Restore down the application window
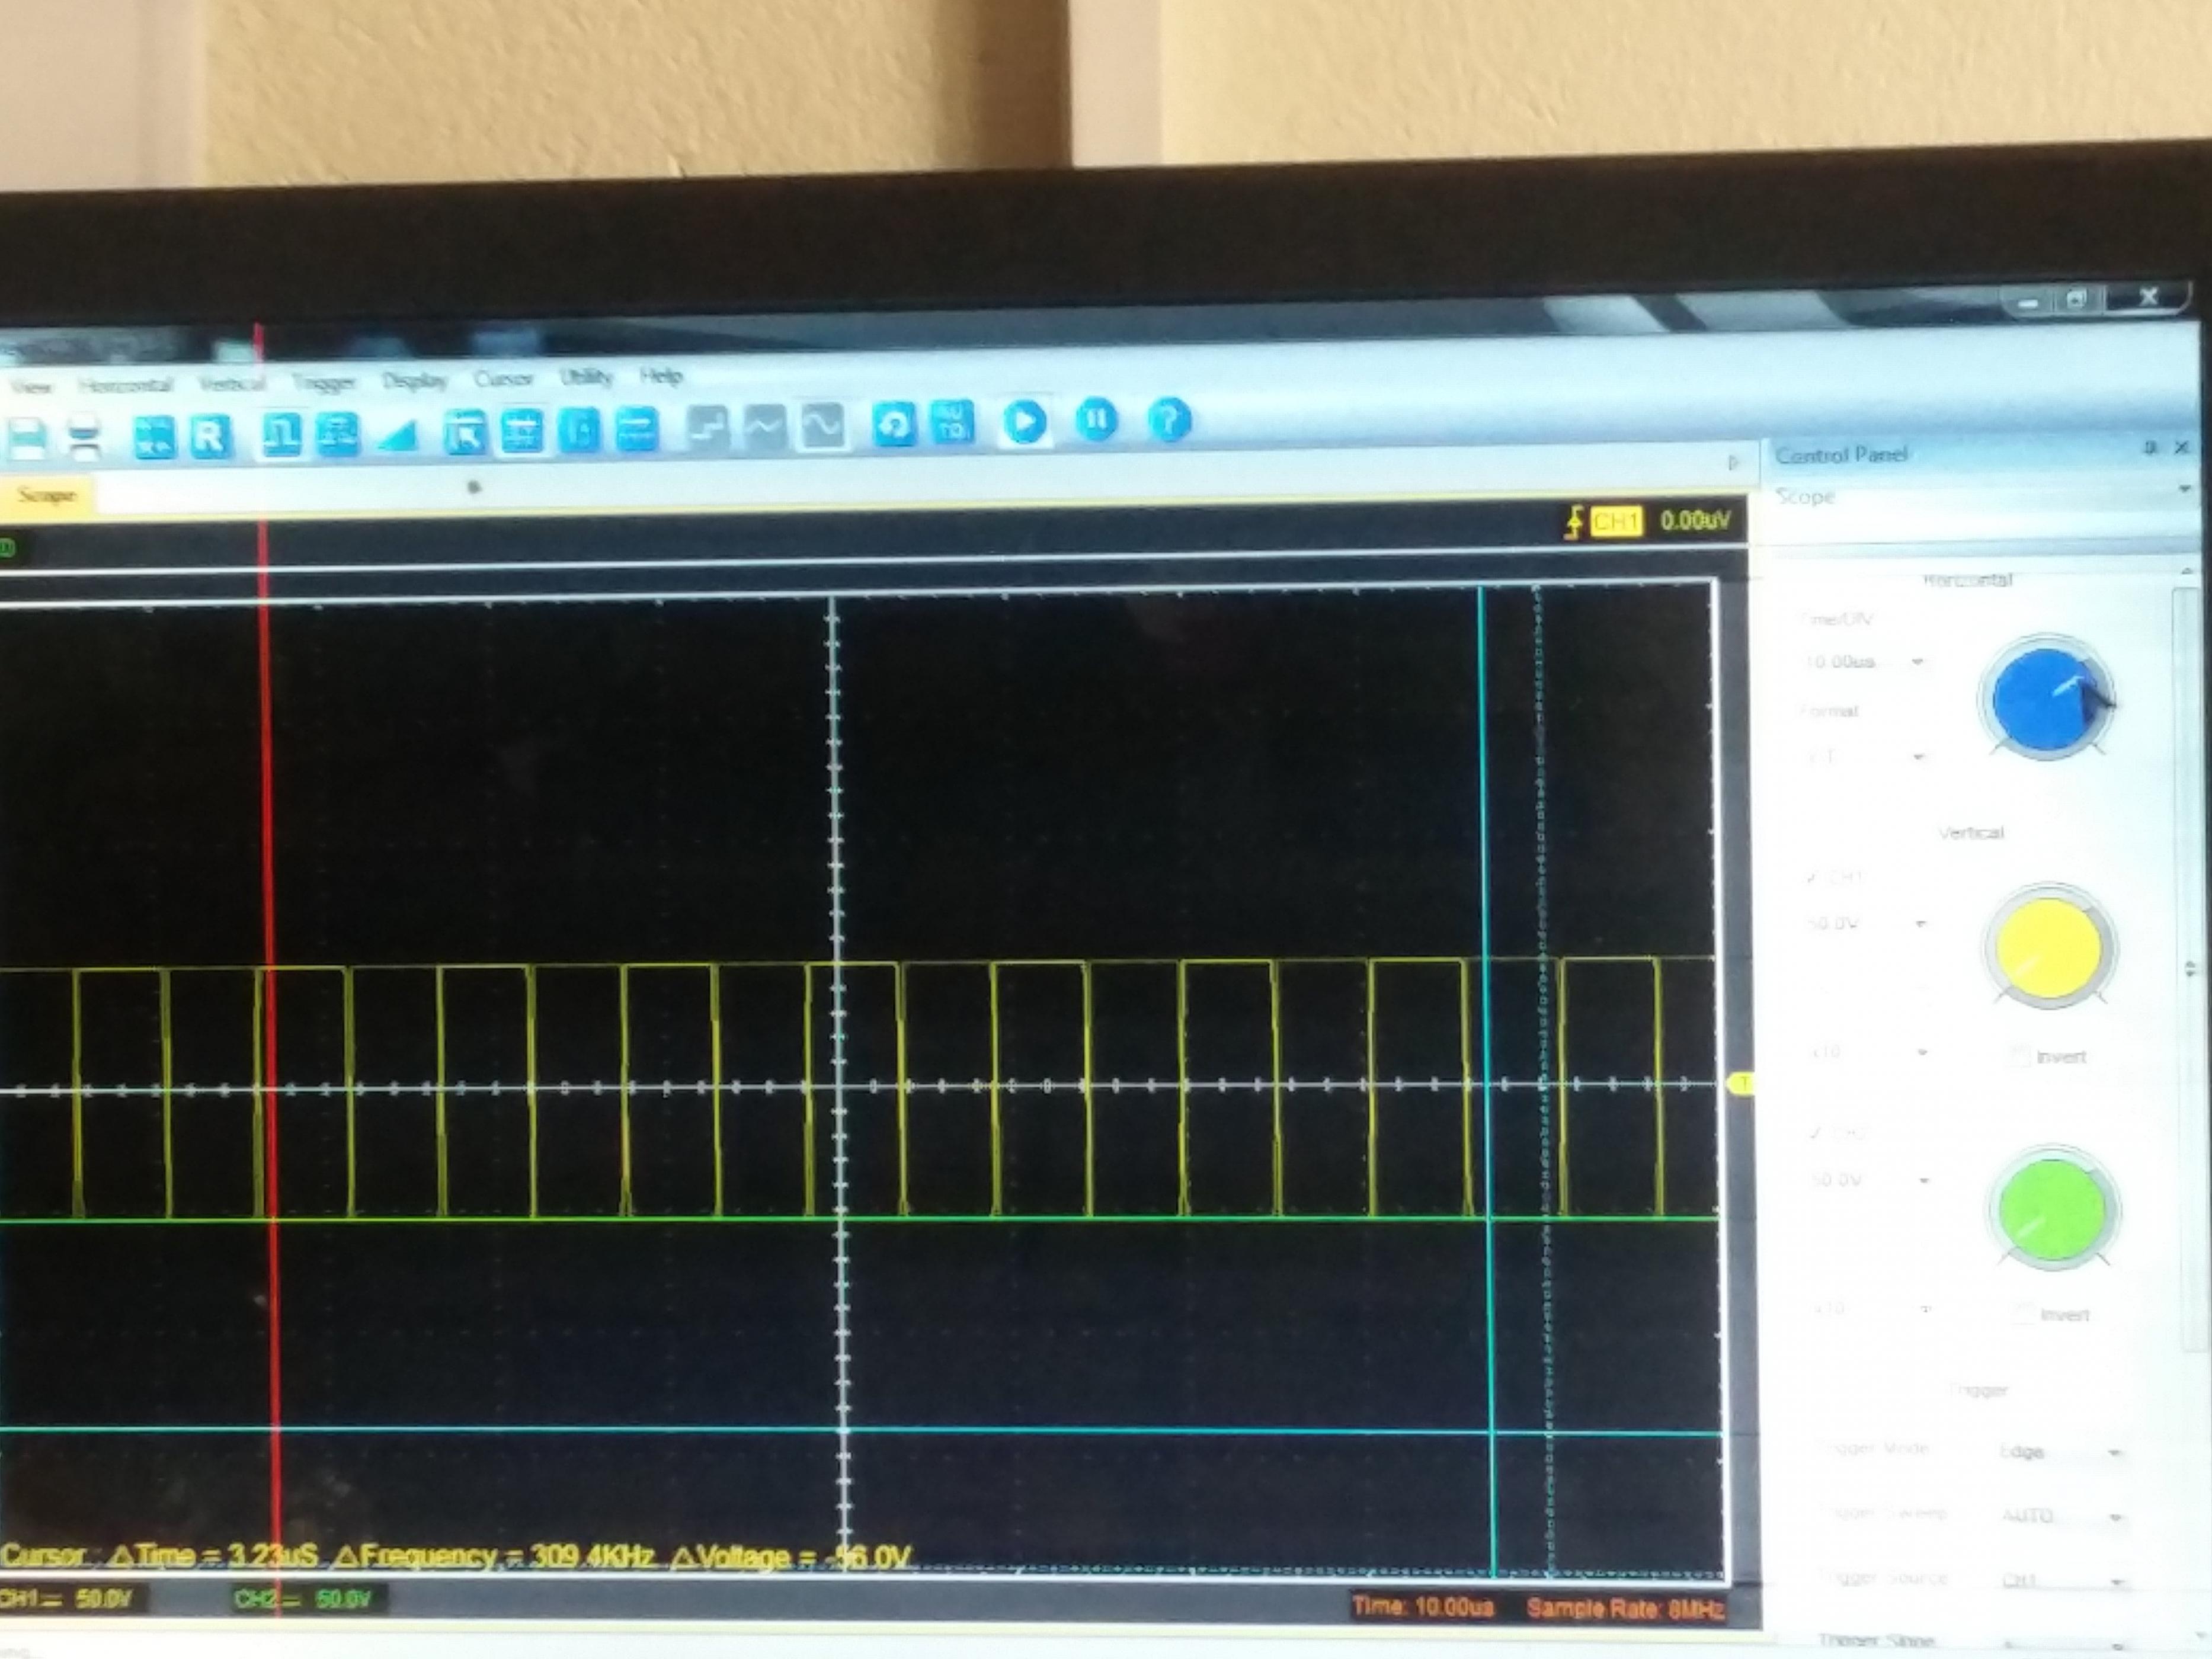This screenshot has width=2212, height=1659. point(2076,300)
